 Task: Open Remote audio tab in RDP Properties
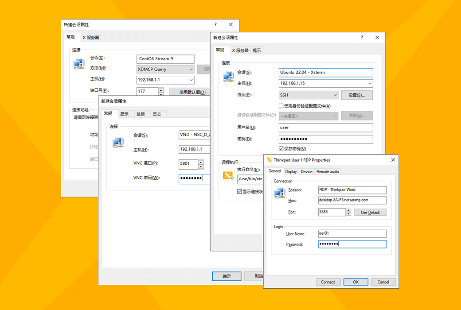328,171
